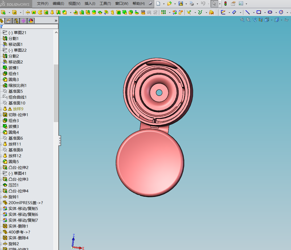291x250 pixels.
Task: Click the Curves tool icon
Action: click(200, 13)
